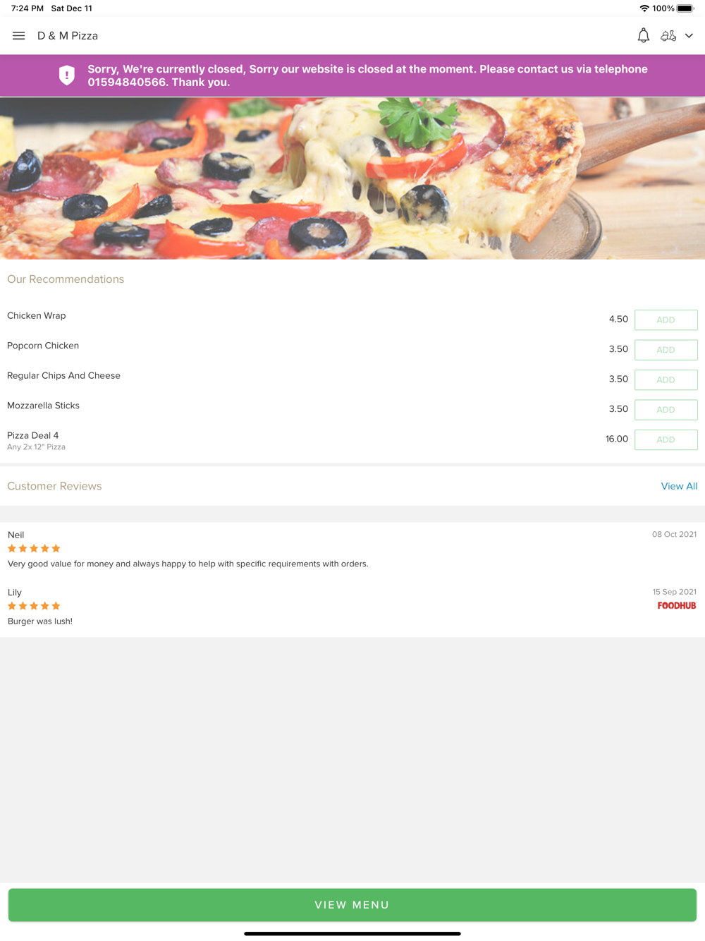Open the hamburger menu
The image size is (705, 941).
pos(19,36)
